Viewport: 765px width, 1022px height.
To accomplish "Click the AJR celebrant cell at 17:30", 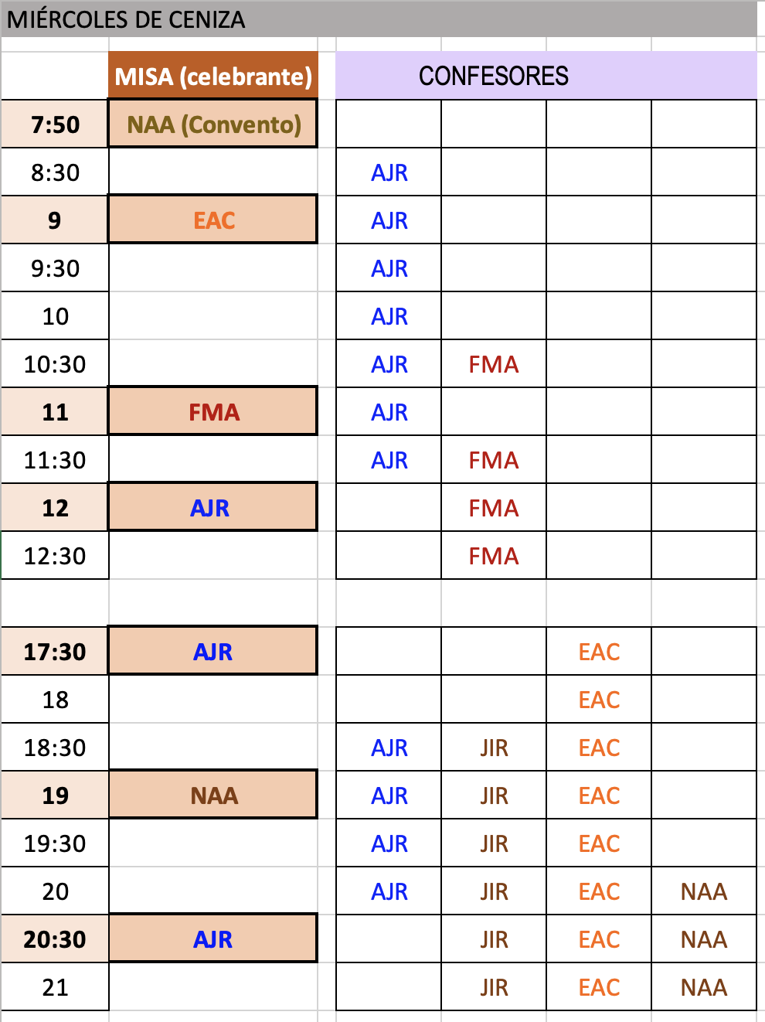I will pyautogui.click(x=212, y=652).
